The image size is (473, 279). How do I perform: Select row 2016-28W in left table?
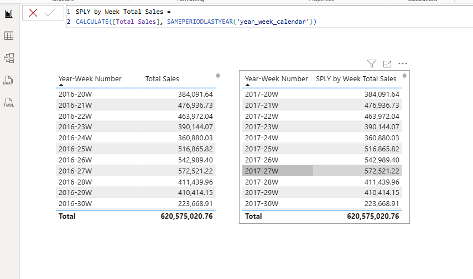136,182
